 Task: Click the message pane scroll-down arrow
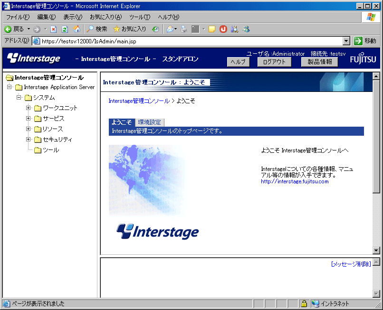pos(376,293)
